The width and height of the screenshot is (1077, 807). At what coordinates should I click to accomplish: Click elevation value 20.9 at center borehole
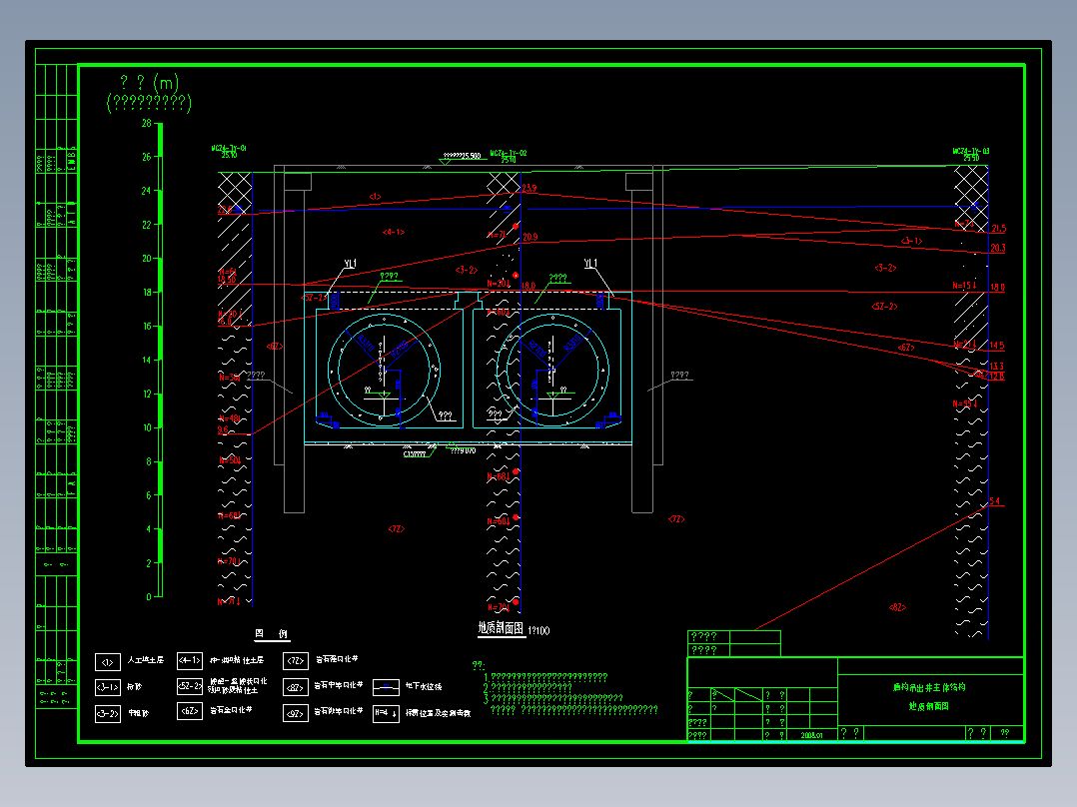pyautogui.click(x=531, y=237)
